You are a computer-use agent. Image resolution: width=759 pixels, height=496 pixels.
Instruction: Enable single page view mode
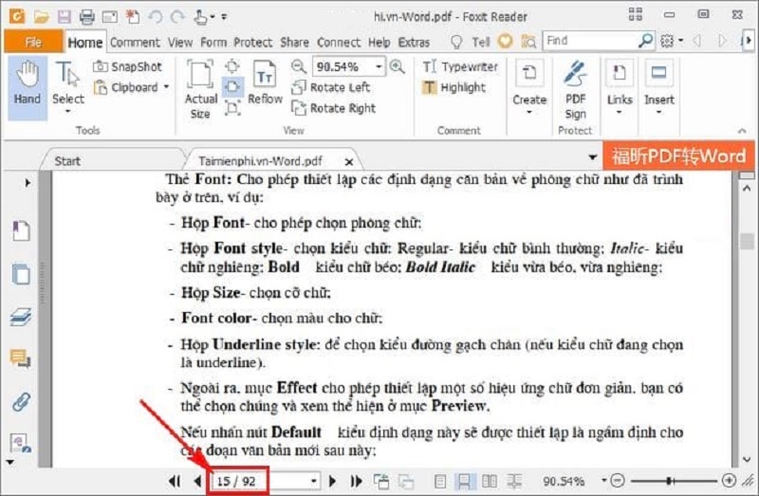click(x=440, y=481)
